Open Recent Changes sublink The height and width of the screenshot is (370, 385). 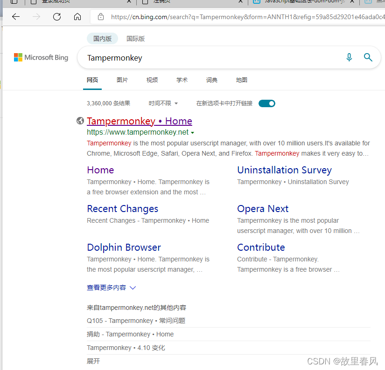[123, 209]
